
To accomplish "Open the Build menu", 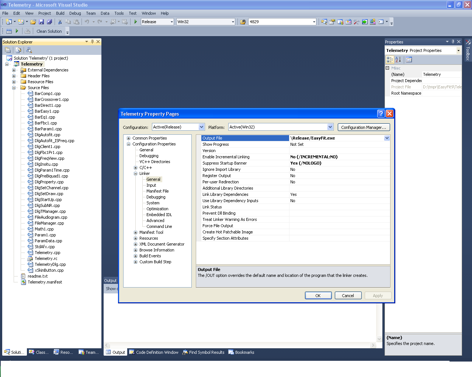I will pyautogui.click(x=60, y=13).
